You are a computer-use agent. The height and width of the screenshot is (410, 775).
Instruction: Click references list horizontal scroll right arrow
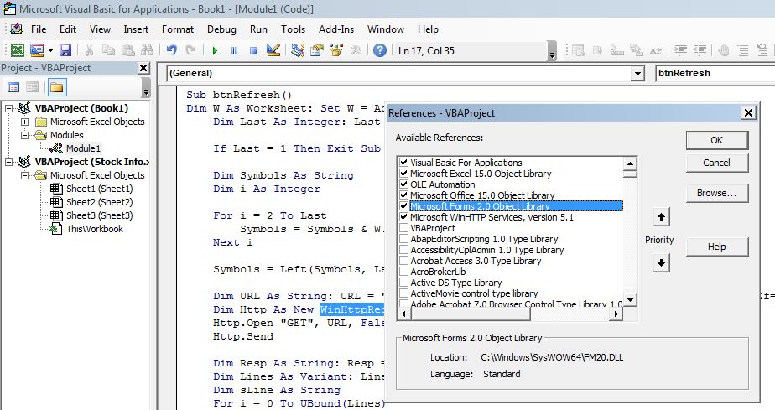click(x=616, y=314)
